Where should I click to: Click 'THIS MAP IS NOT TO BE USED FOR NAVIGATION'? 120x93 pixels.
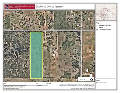82,88
